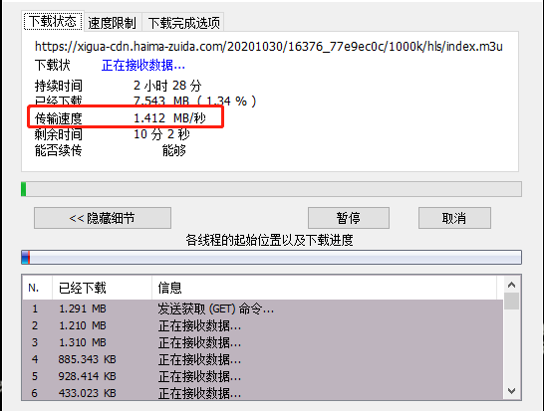Screen dimensions: 544x411
Task: Select thread row 3 with 1.310 MB
Action: point(263,342)
